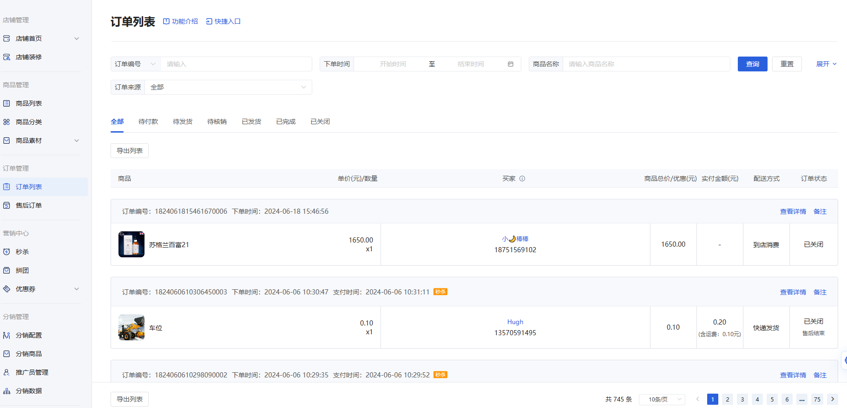This screenshot has height=408, width=847.
Task: Click the top 导出列表 button
Action: point(130,151)
